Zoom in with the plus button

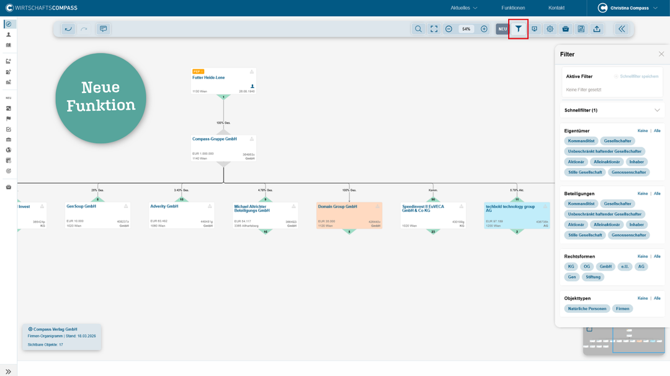point(484,29)
